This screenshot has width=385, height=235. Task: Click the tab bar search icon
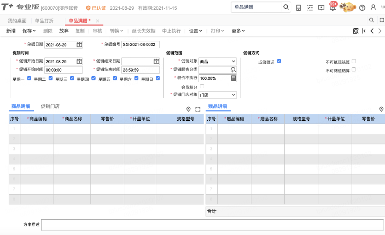(372, 20)
